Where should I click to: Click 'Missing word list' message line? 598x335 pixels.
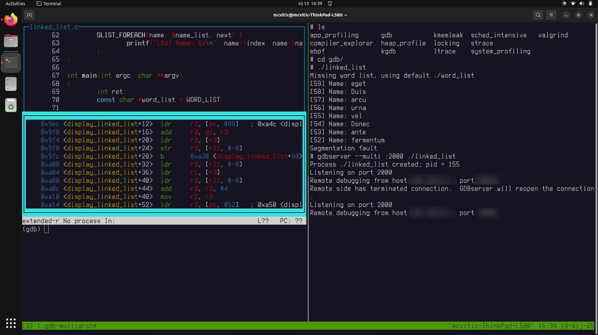coord(392,75)
